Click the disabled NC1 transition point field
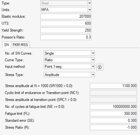 click(x=113, y=93)
